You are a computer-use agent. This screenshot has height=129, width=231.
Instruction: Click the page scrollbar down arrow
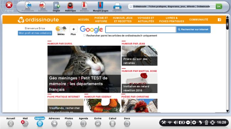pos(227,111)
